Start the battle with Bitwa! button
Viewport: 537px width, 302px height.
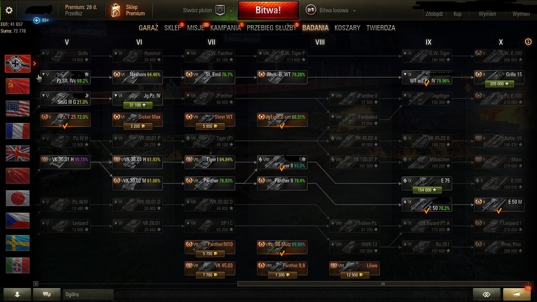coord(268,10)
